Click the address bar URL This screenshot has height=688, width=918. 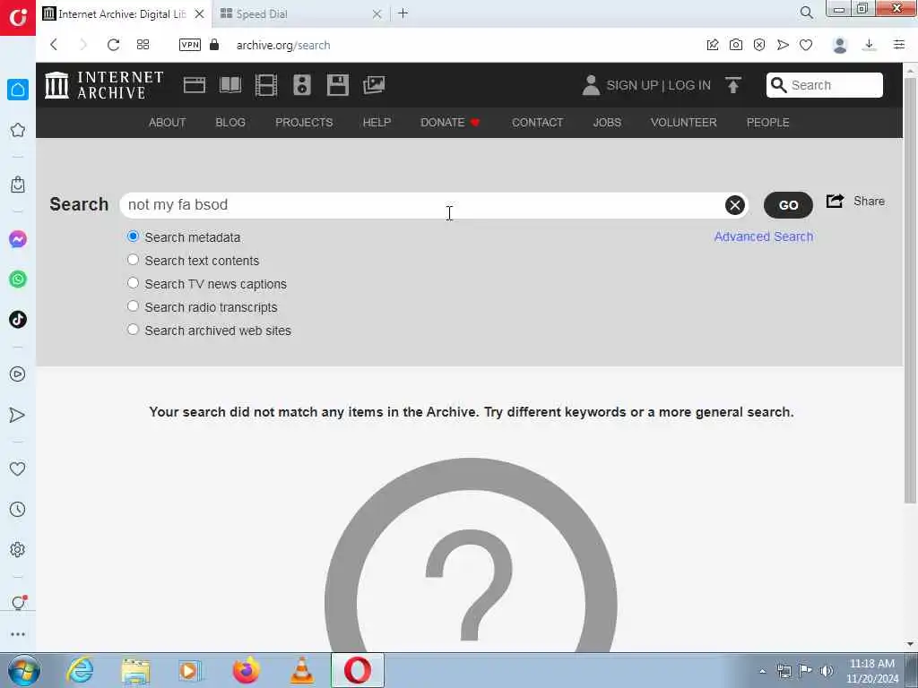pos(283,45)
